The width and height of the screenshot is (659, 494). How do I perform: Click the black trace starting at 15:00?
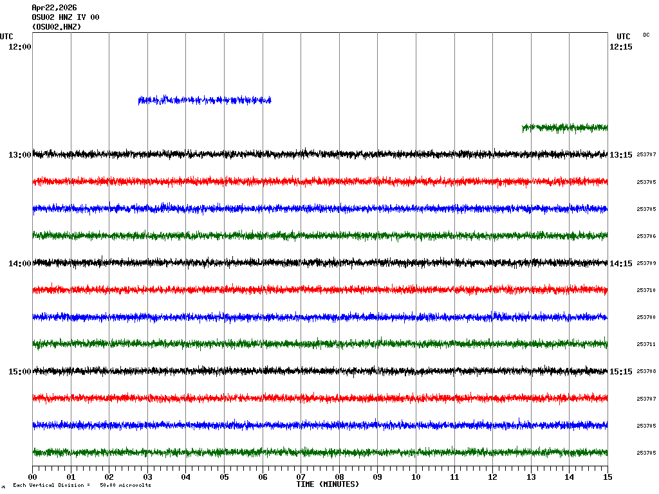[x=320, y=371]
